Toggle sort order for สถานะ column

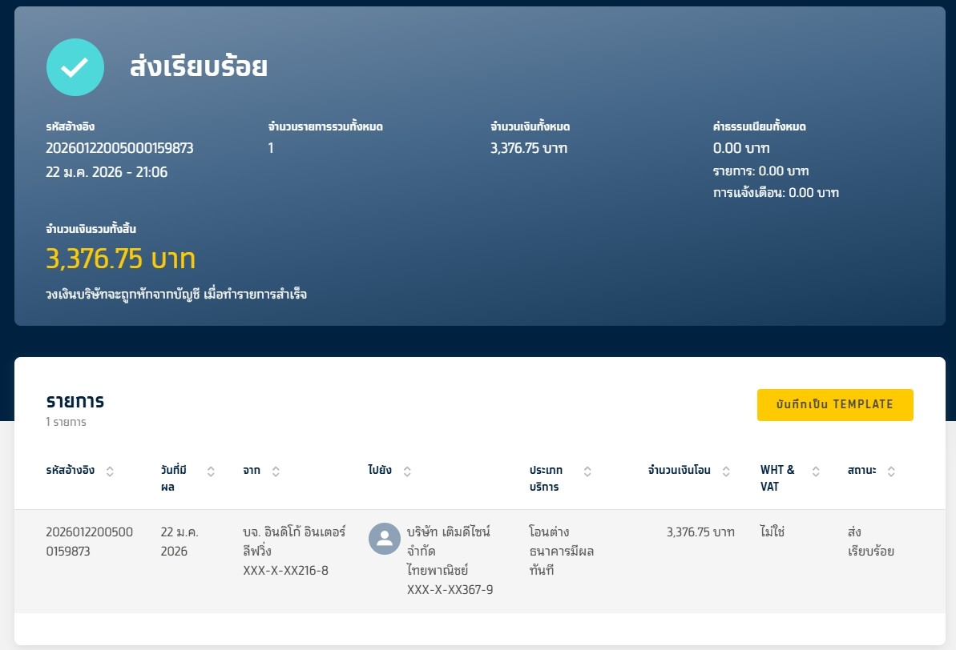click(x=891, y=471)
